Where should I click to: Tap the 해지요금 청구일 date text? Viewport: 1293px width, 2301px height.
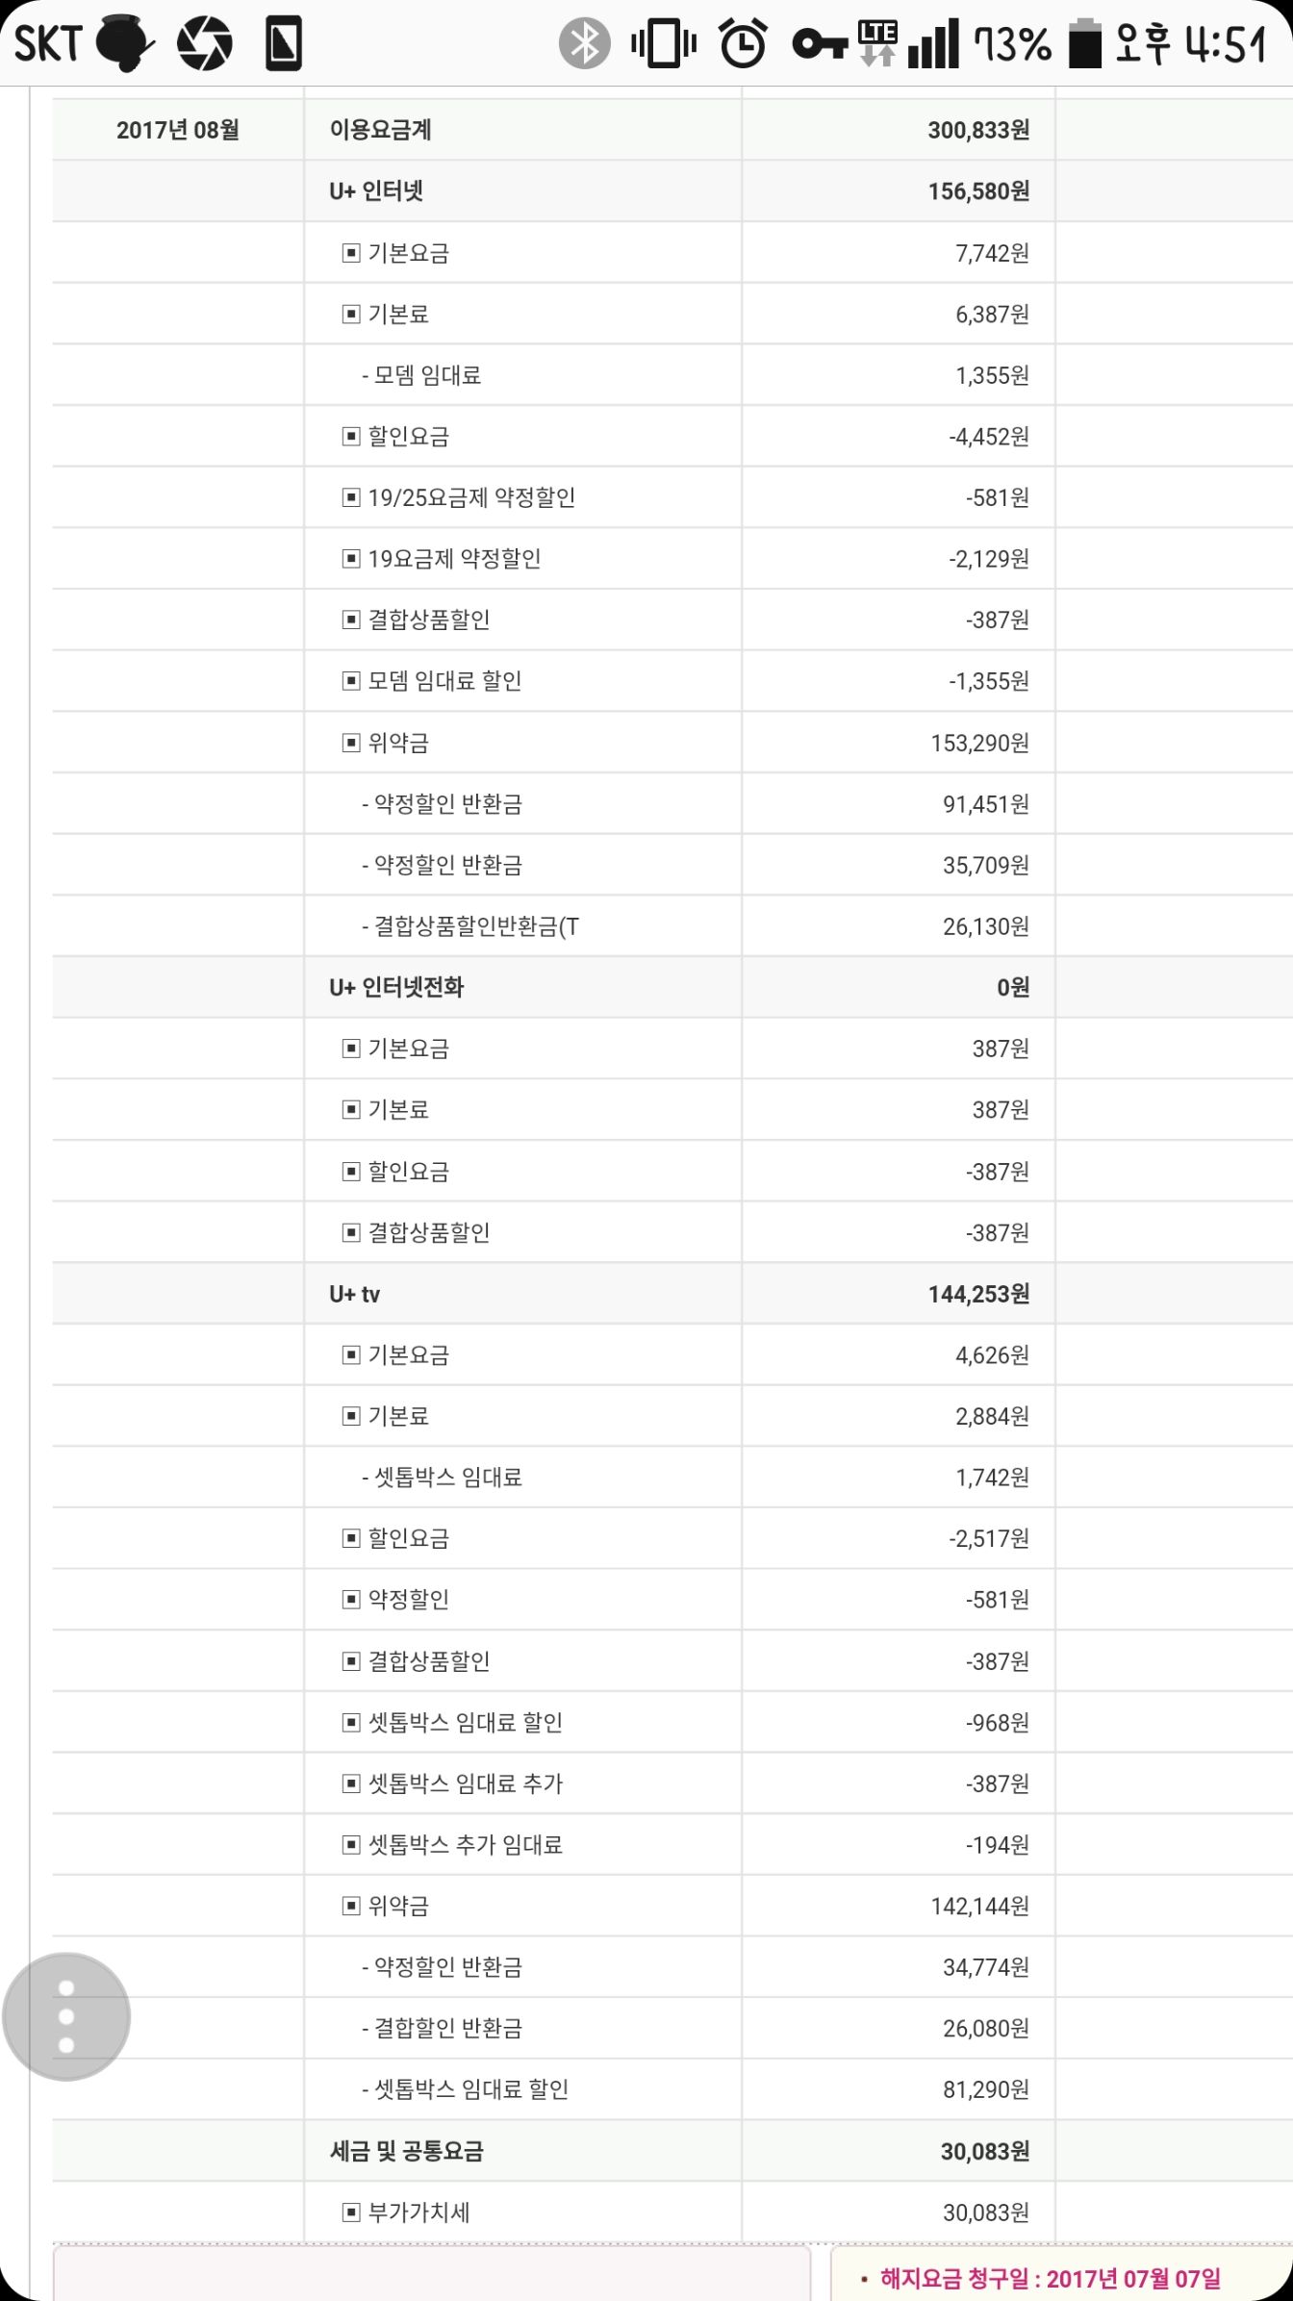(x=1050, y=2279)
